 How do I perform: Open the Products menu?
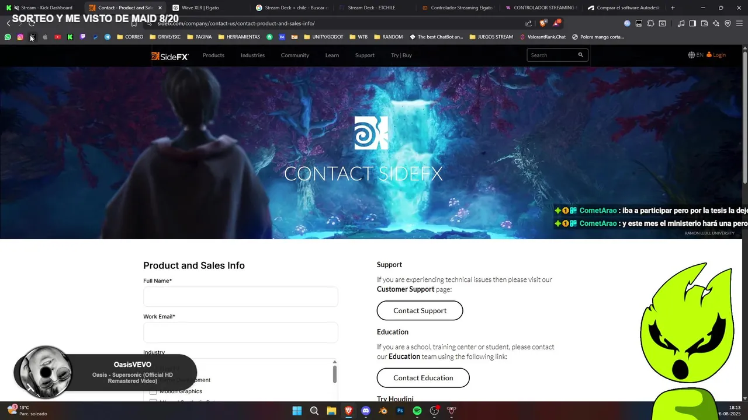[x=213, y=55]
